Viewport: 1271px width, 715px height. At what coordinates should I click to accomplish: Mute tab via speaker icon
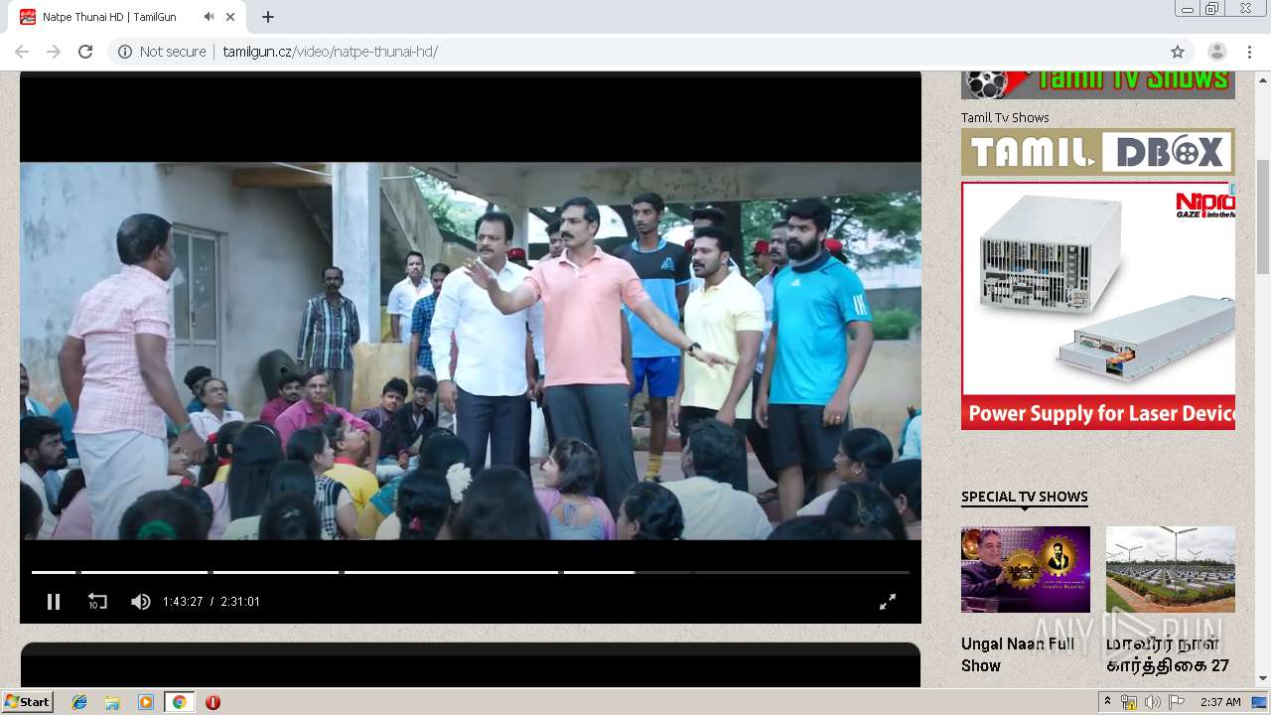click(209, 17)
